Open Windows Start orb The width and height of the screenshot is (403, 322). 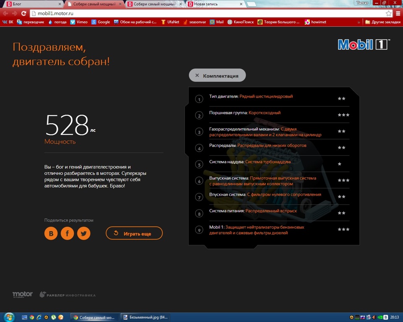pyautogui.click(x=9, y=317)
